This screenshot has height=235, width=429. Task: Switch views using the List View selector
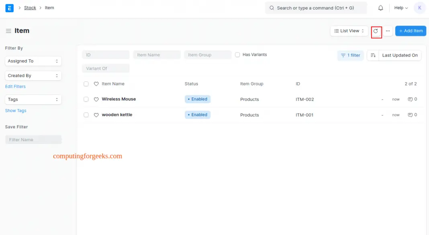pyautogui.click(x=349, y=30)
